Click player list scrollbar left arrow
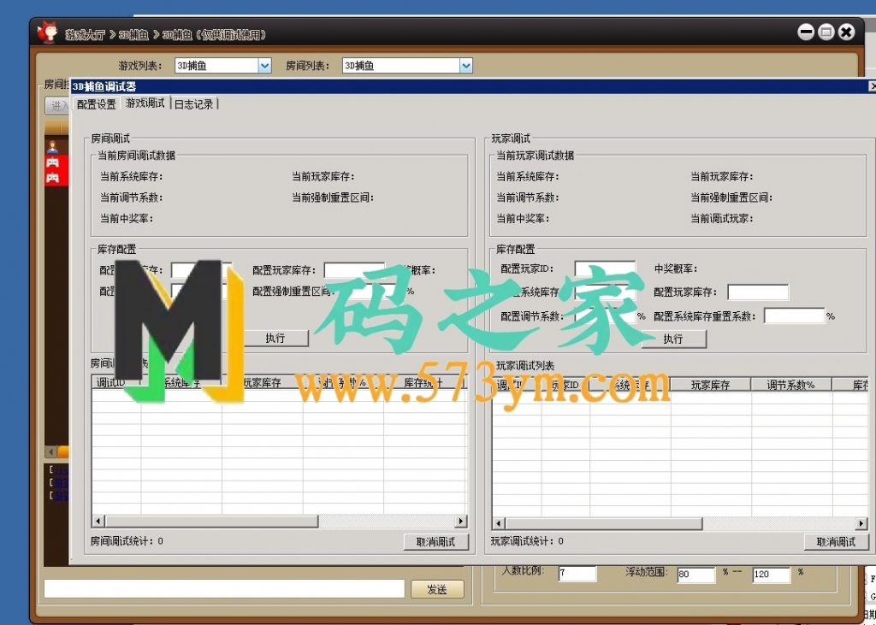Screen dimensions: 876x625 499,524
